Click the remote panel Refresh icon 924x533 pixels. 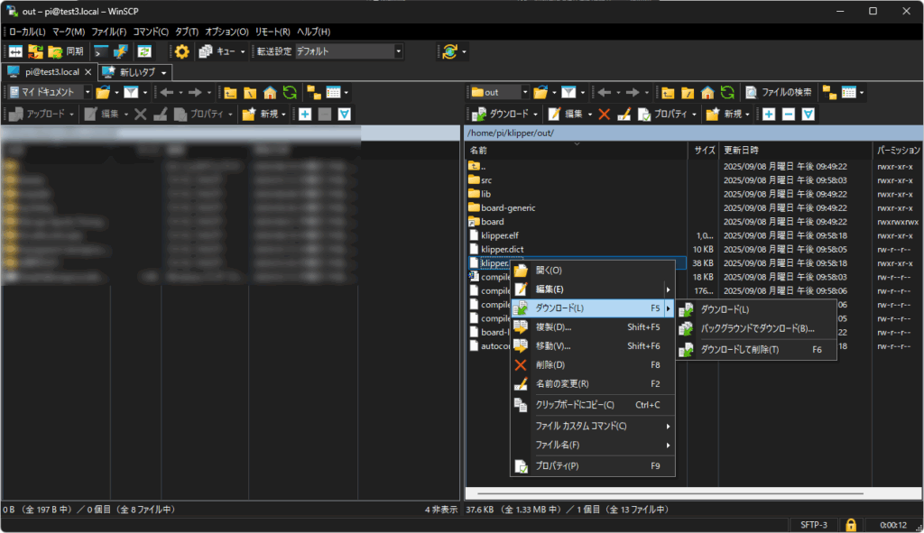(x=729, y=92)
